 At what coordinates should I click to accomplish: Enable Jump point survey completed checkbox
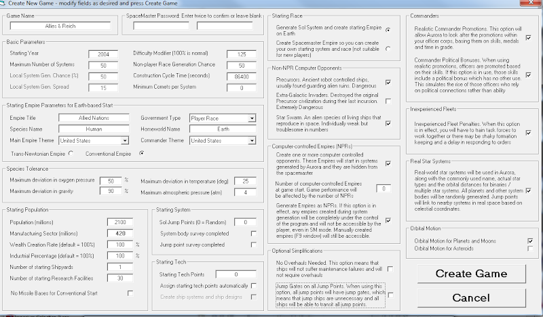coord(254,245)
